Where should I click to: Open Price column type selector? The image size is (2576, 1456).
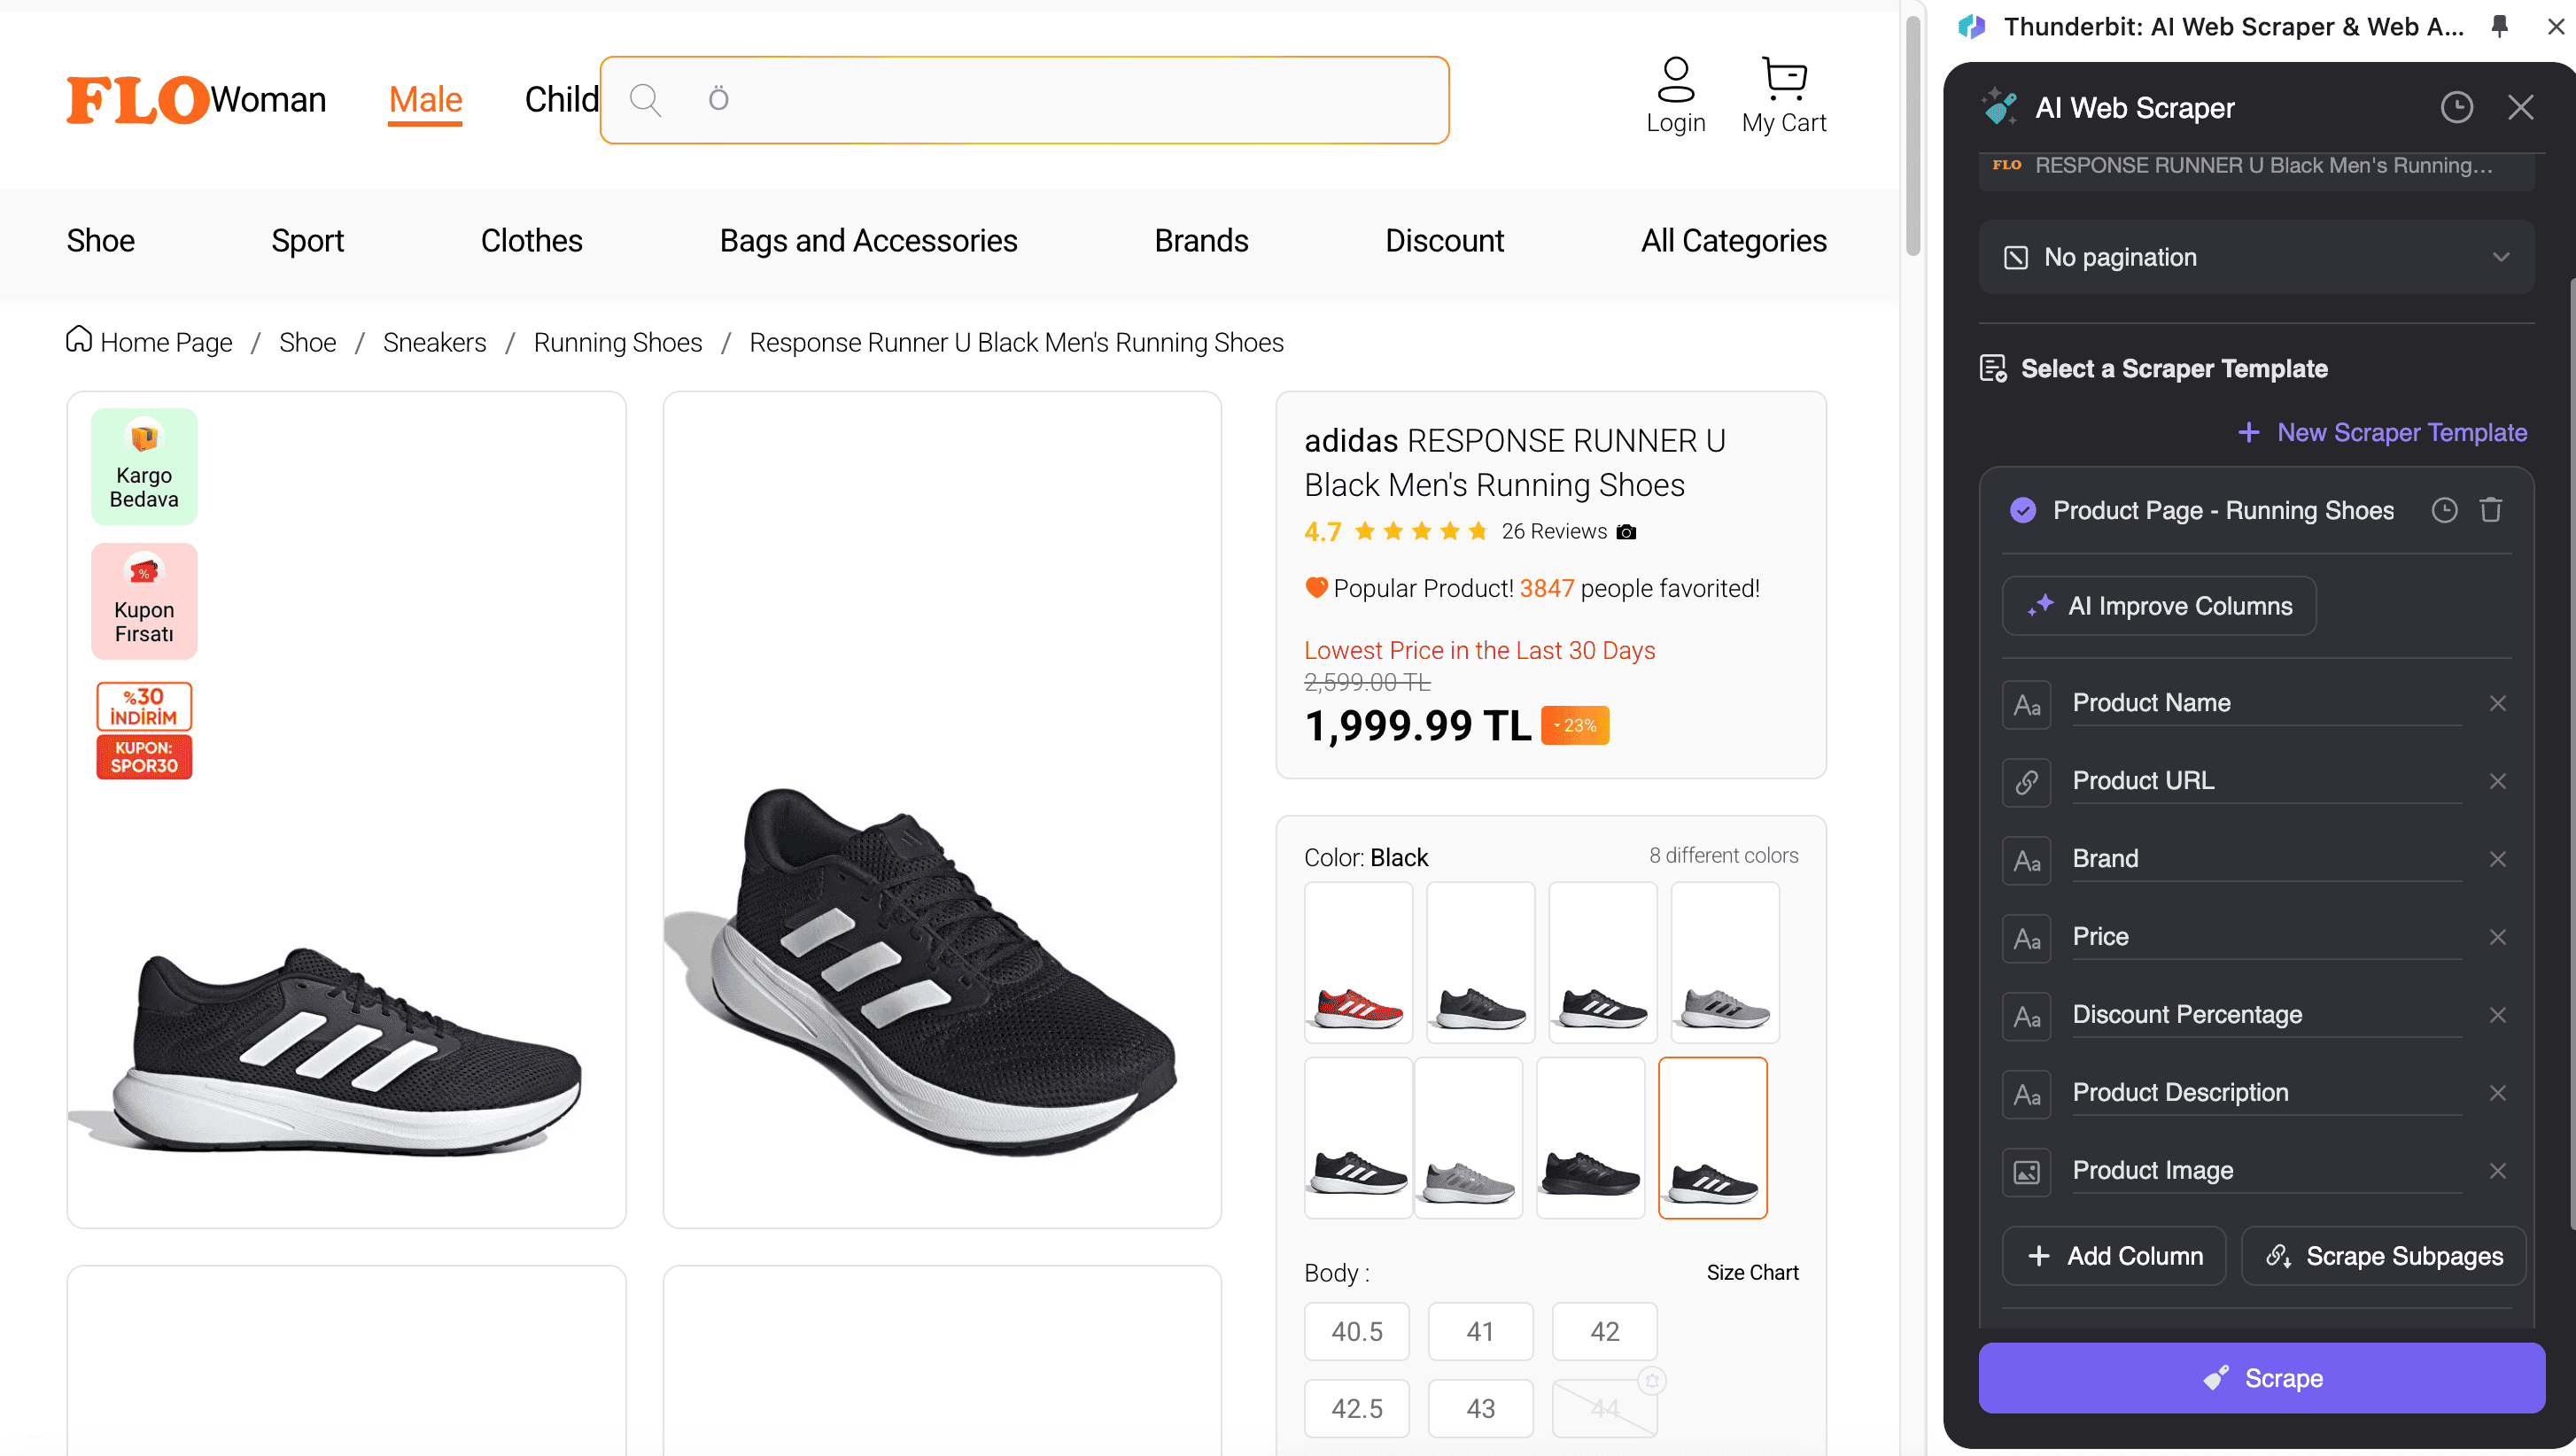[x=2026, y=937]
